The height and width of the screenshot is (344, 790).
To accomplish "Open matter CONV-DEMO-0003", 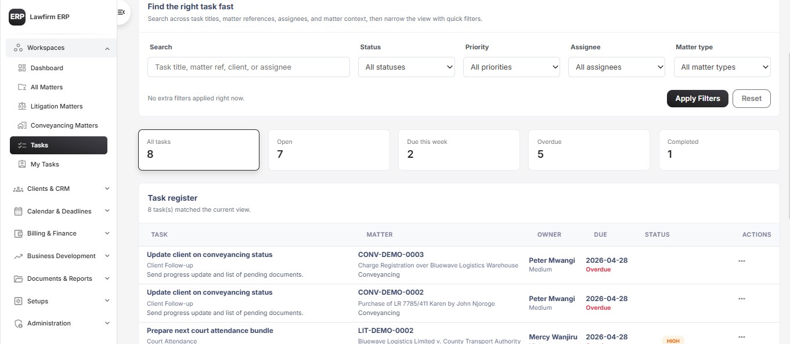I will (x=391, y=255).
